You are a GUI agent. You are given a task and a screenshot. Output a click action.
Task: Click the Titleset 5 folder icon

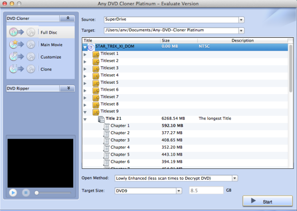[x=96, y=83]
